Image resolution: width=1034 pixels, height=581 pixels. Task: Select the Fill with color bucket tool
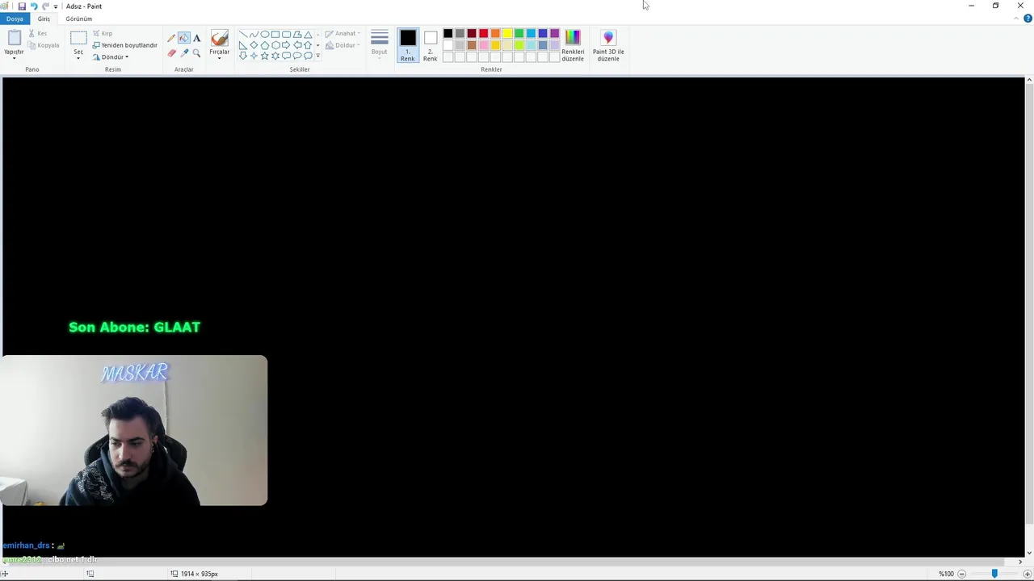coord(184,38)
